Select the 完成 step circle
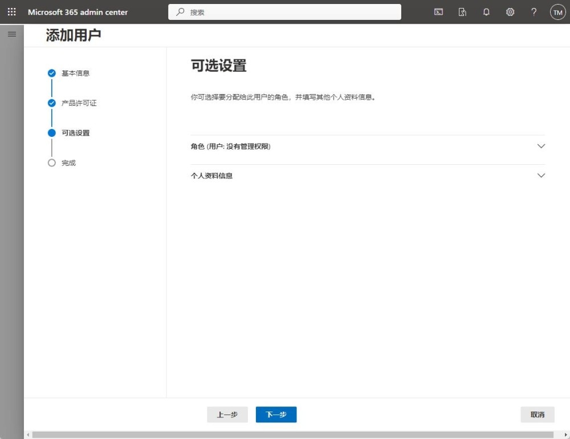Screen dimensions: 570x439 52,162
